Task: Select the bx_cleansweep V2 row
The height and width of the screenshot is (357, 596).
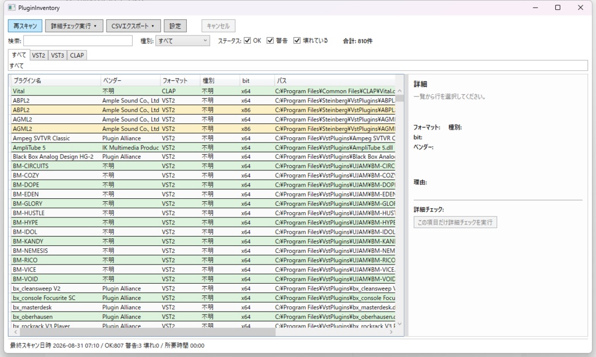Action: pos(203,288)
